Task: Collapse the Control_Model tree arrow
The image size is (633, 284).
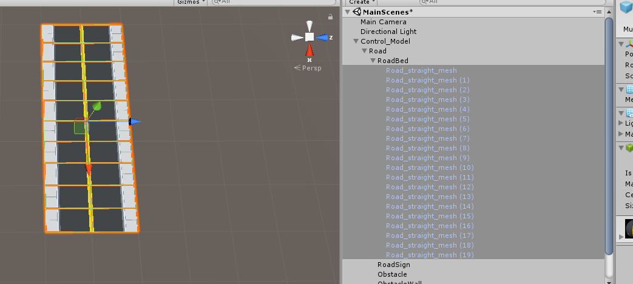Action: pos(356,41)
